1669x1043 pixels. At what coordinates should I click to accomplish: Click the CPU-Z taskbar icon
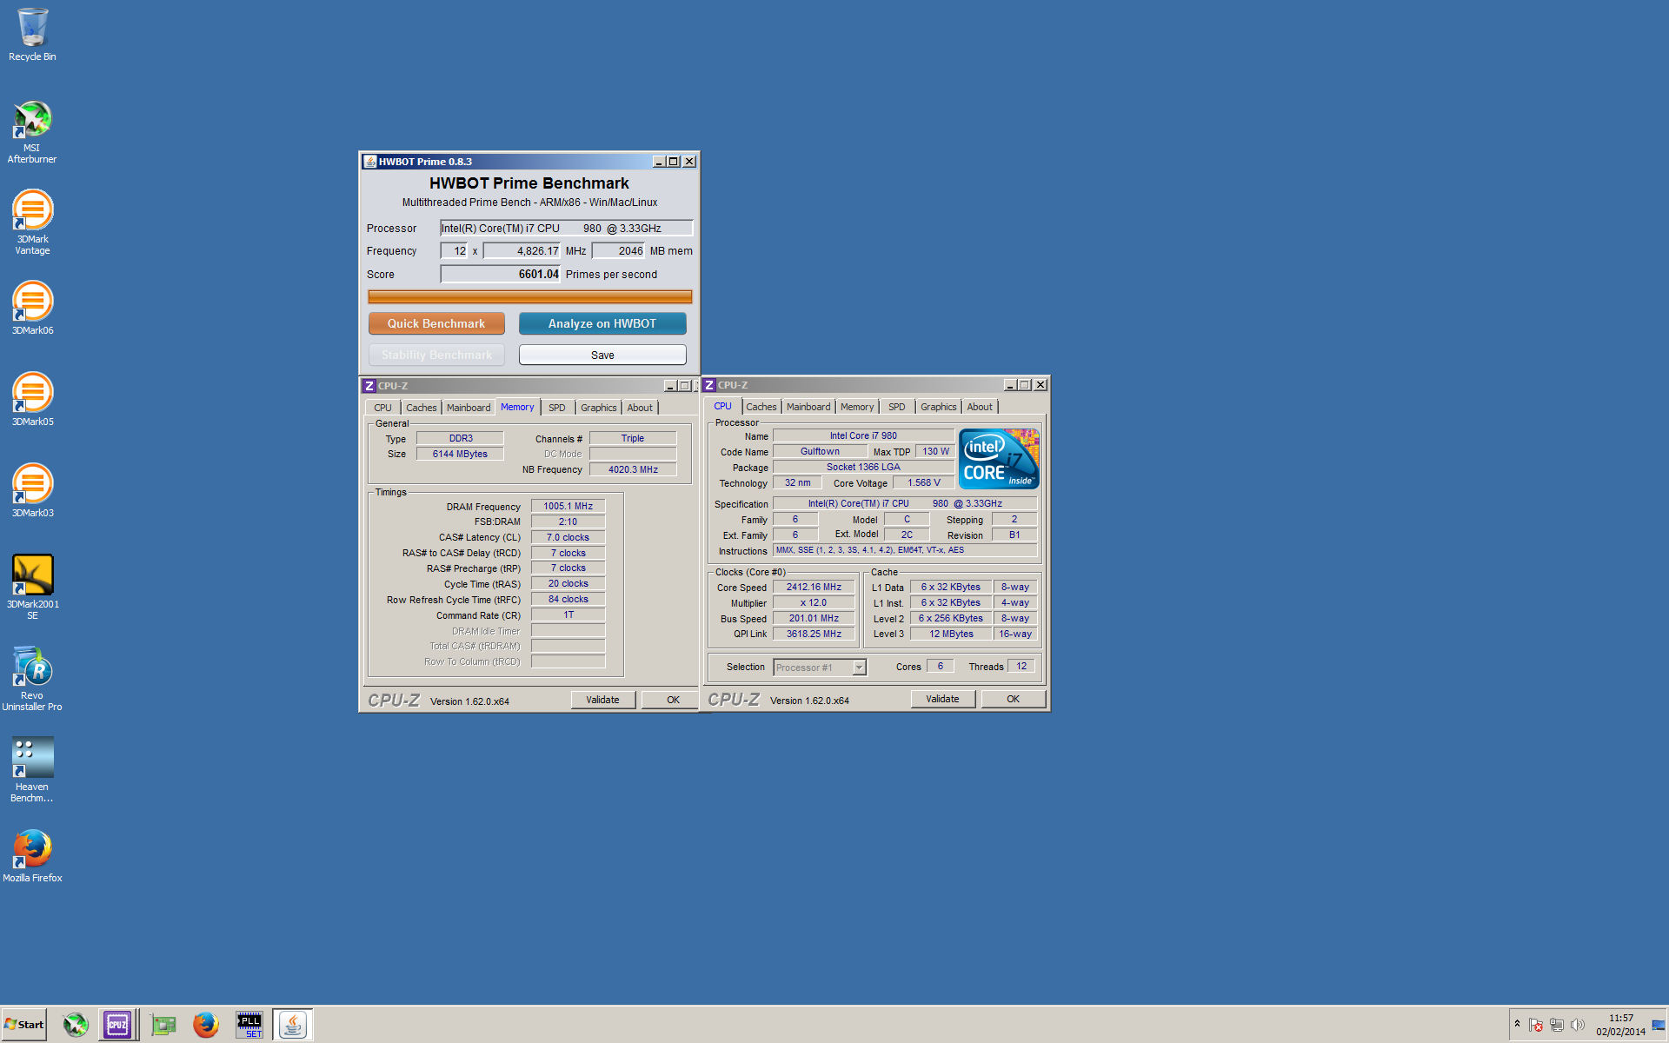click(x=117, y=1025)
